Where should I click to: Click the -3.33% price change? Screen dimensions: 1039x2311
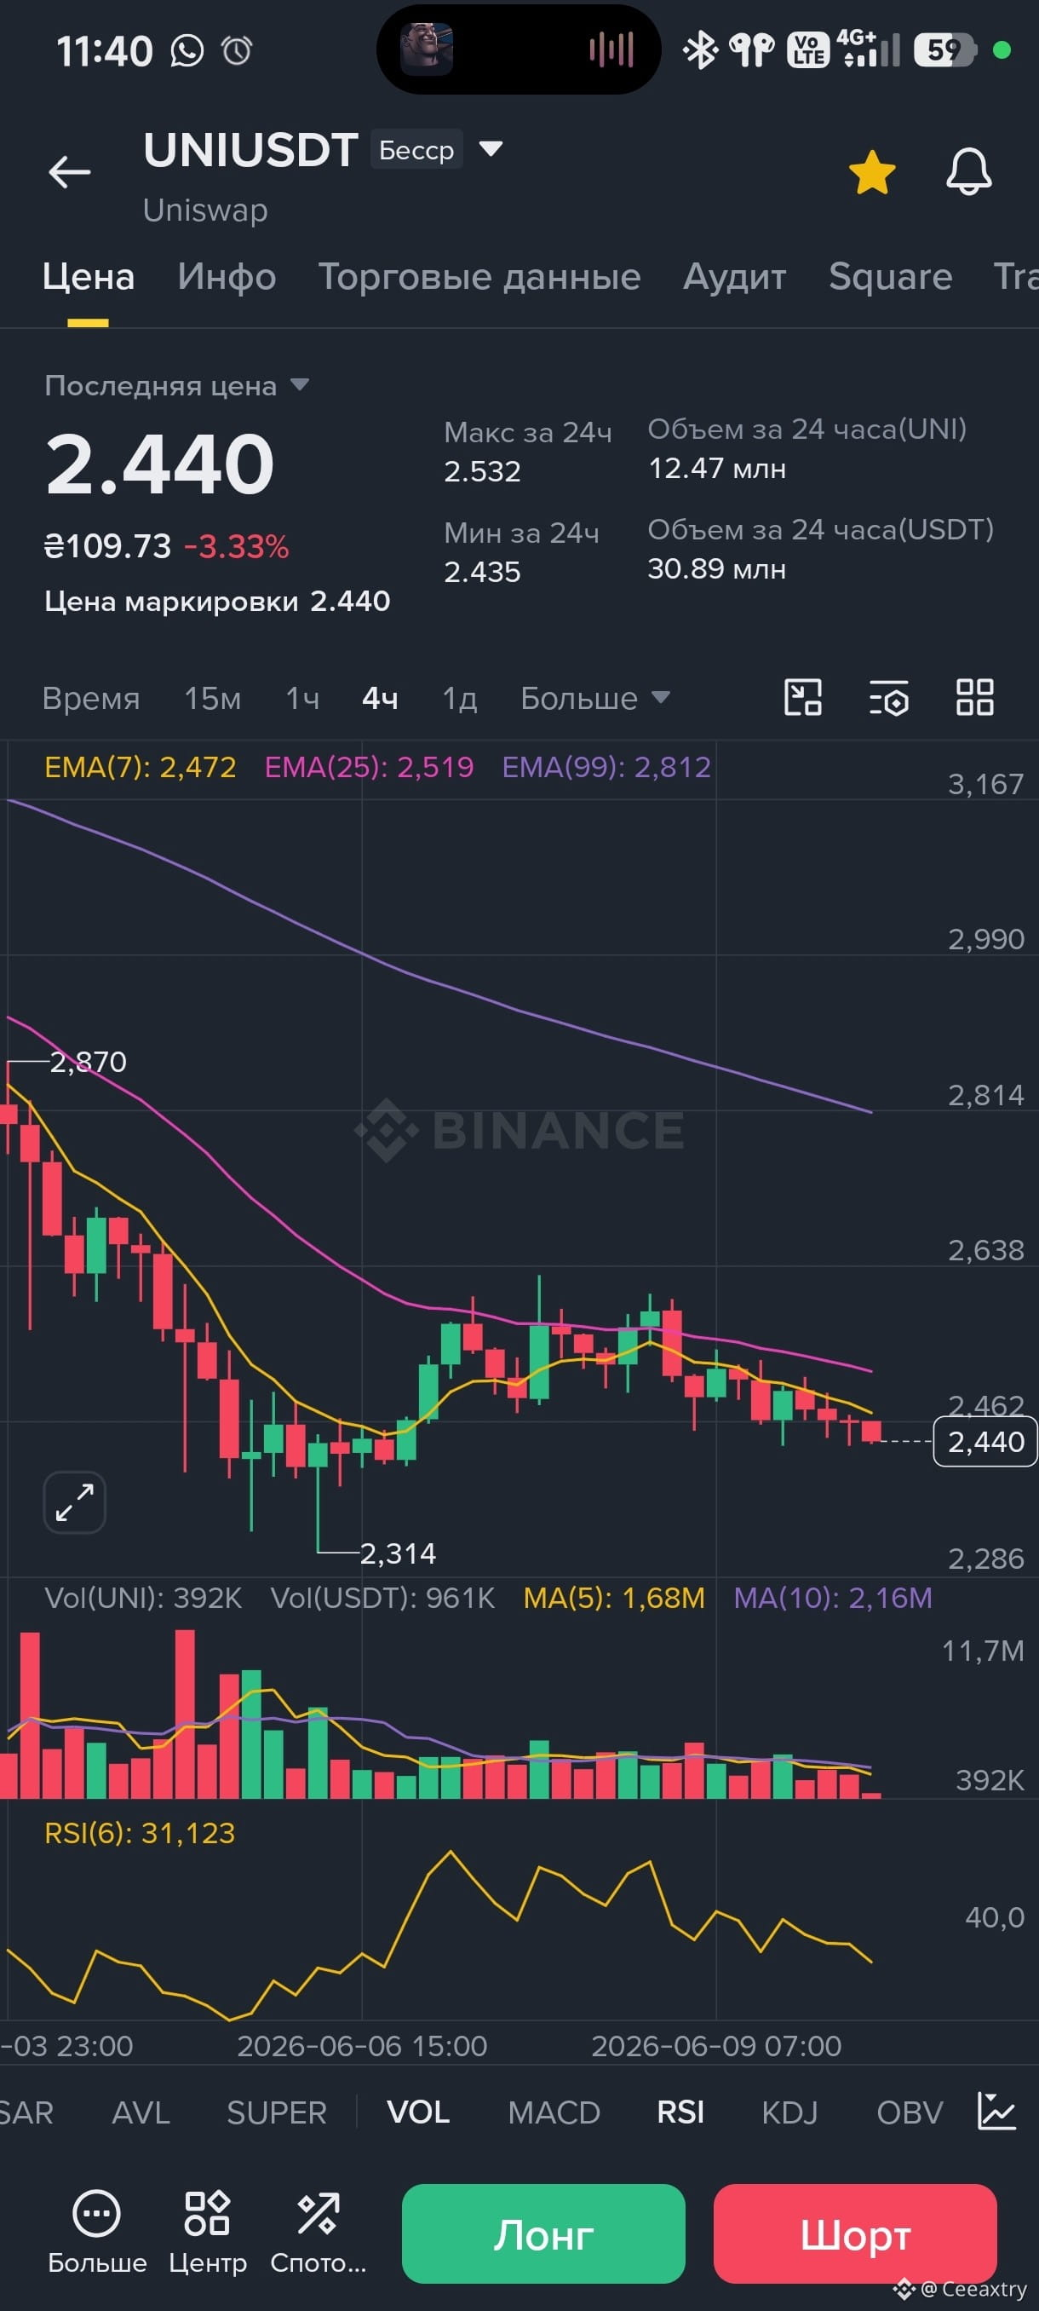coord(237,546)
